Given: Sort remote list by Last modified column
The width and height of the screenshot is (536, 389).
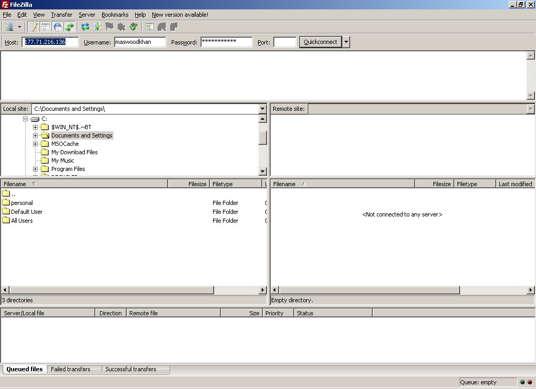Looking at the screenshot, I should coord(515,184).
